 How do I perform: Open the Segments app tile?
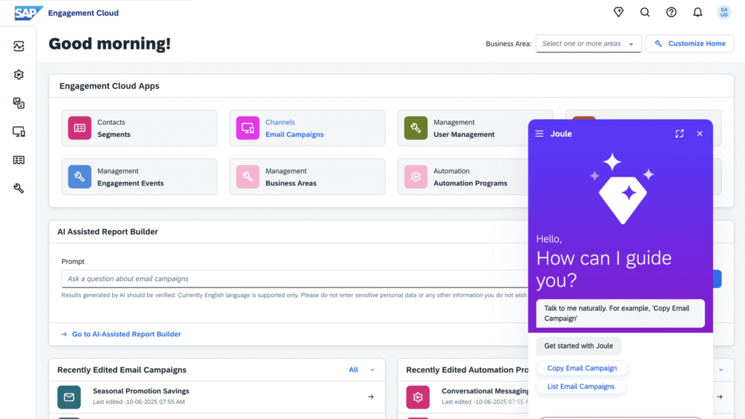[x=140, y=129]
